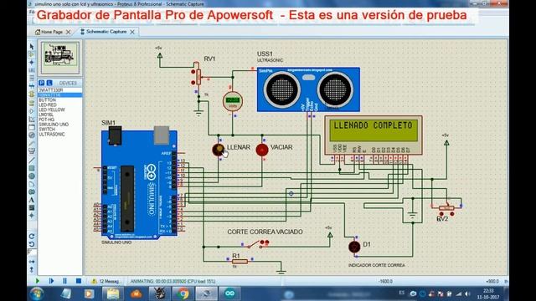Select the Generator Mode tool
This screenshot has height=301, width=536.
32,135
